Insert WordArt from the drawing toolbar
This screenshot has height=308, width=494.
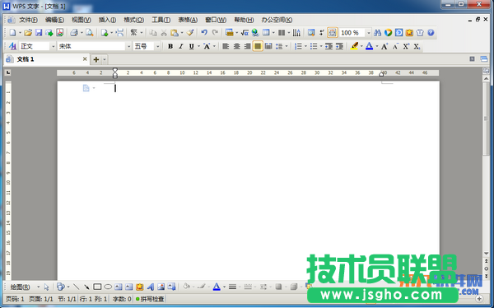pos(151,287)
